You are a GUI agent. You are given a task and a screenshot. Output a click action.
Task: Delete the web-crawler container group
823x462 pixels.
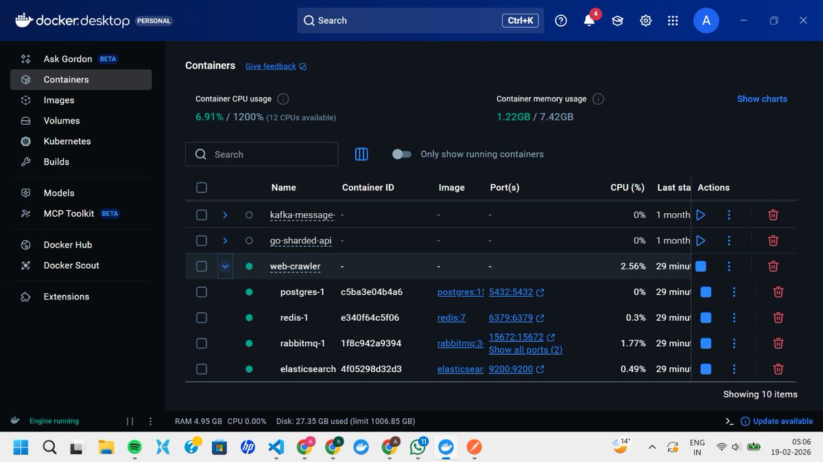point(773,266)
